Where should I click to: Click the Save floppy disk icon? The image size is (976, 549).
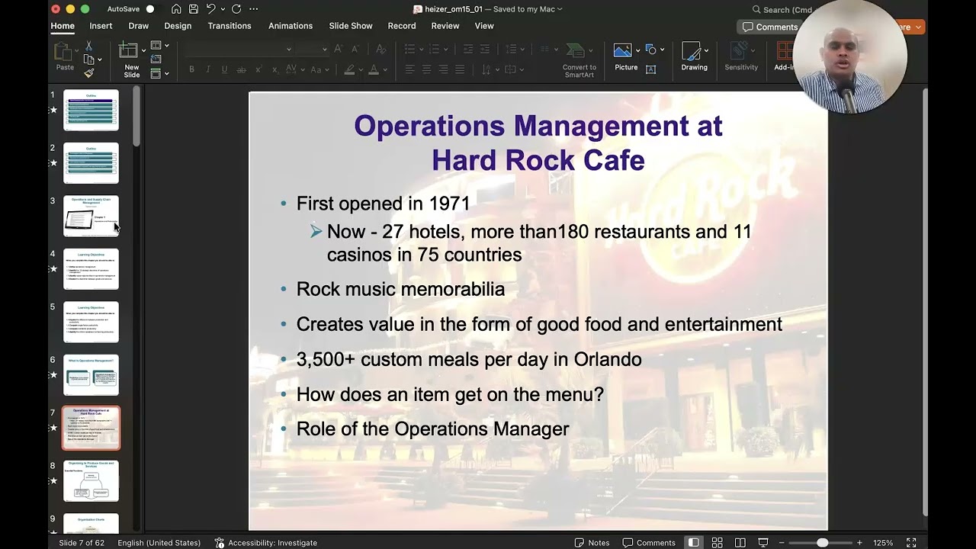pyautogui.click(x=194, y=9)
